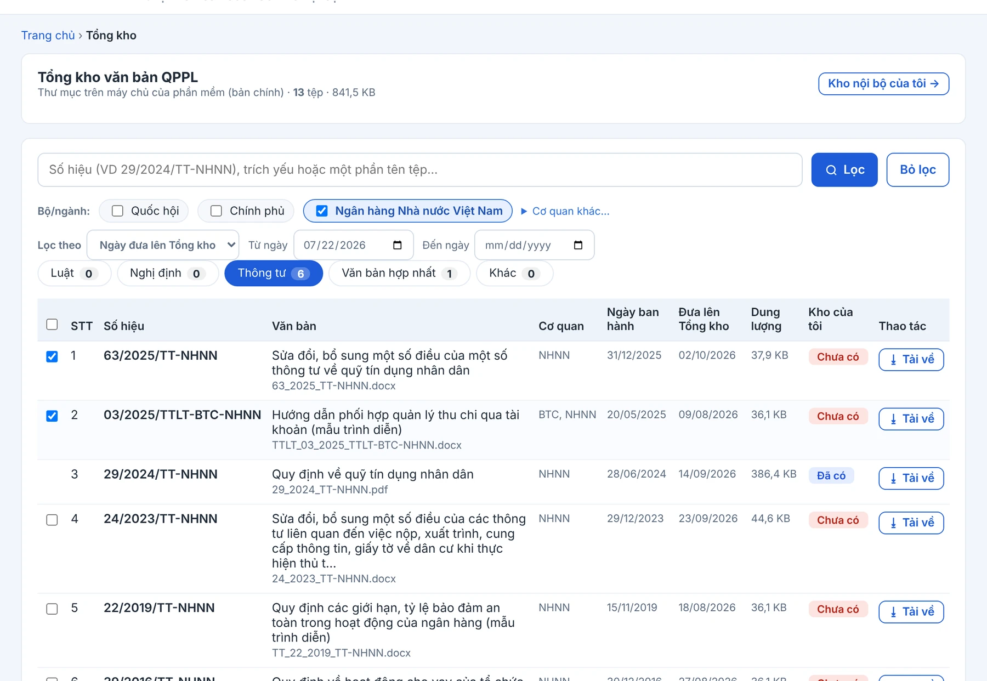Click Chưa có badge for 24/2023/TT-NHNN
987x681 pixels.
coord(838,520)
